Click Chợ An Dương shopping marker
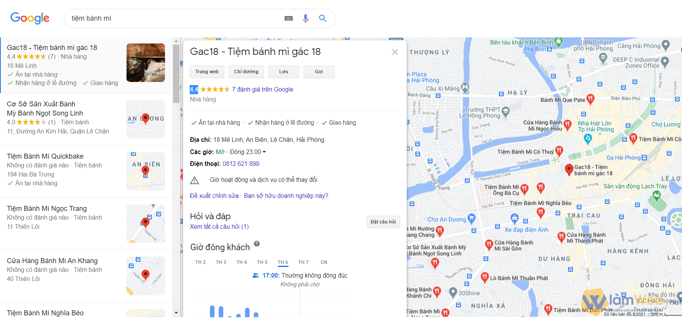Image resolution: width=682 pixels, height=318 pixels. (471, 218)
